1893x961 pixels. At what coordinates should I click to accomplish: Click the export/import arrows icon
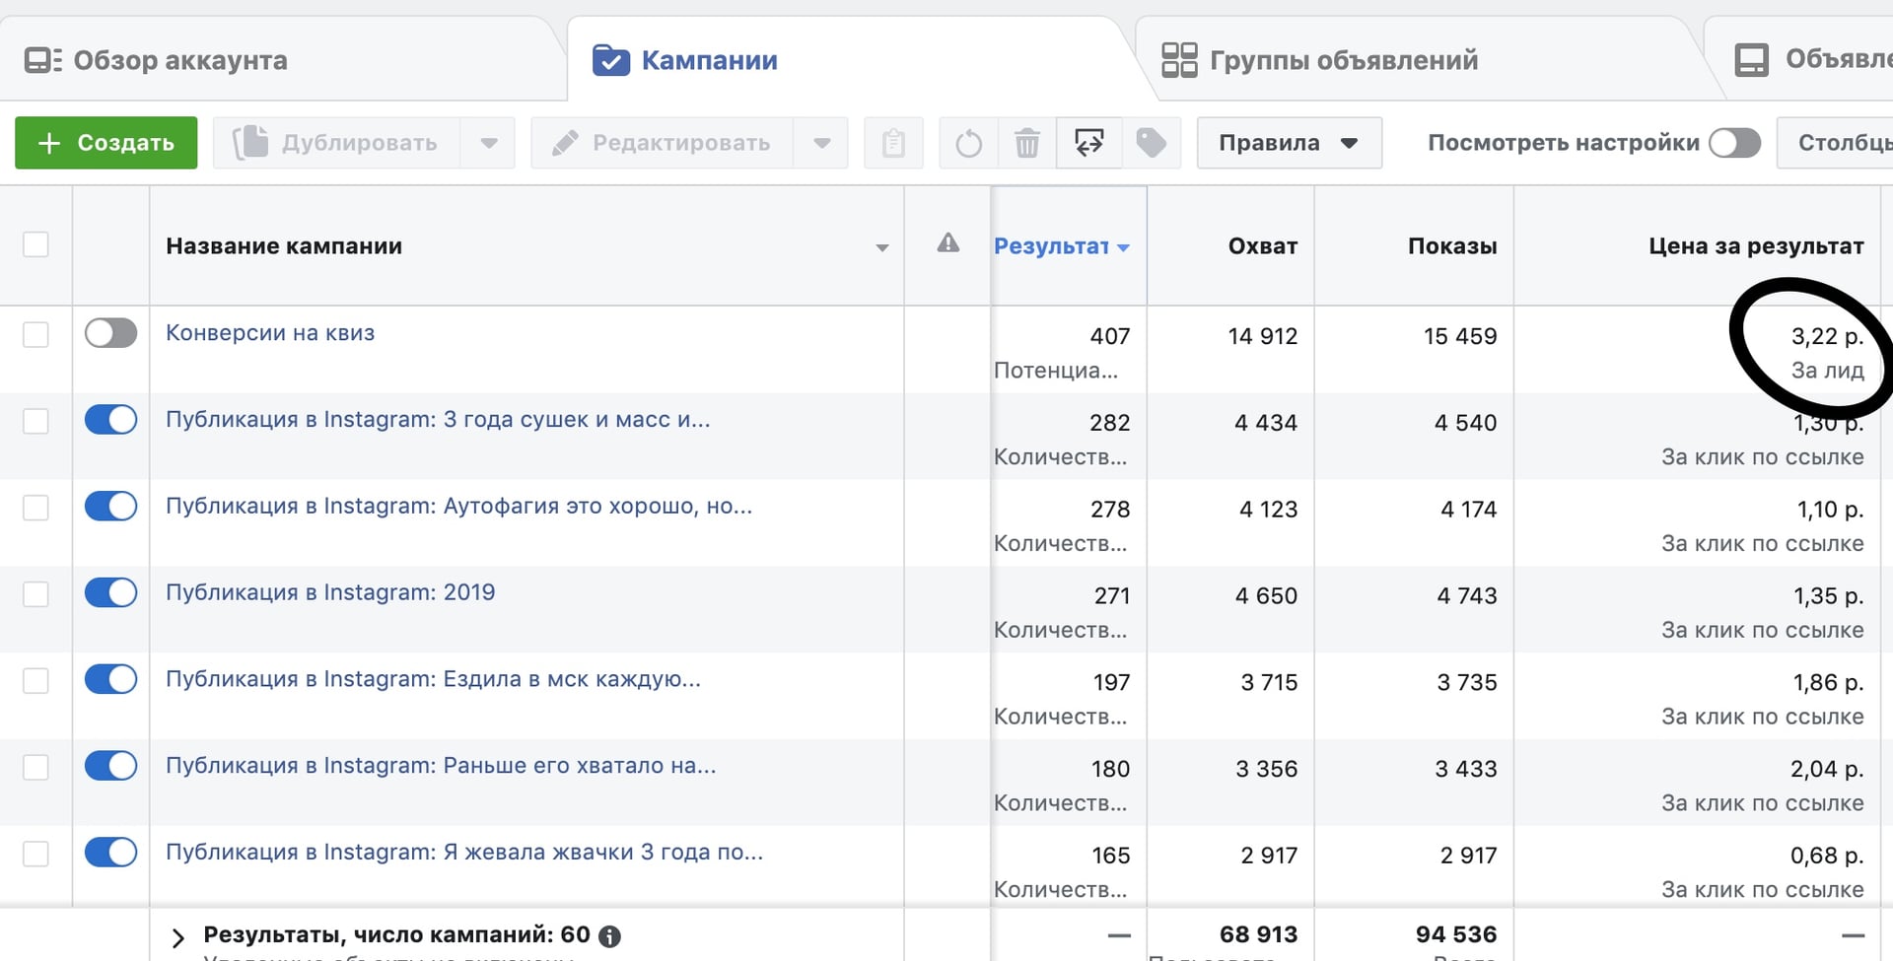tap(1088, 143)
